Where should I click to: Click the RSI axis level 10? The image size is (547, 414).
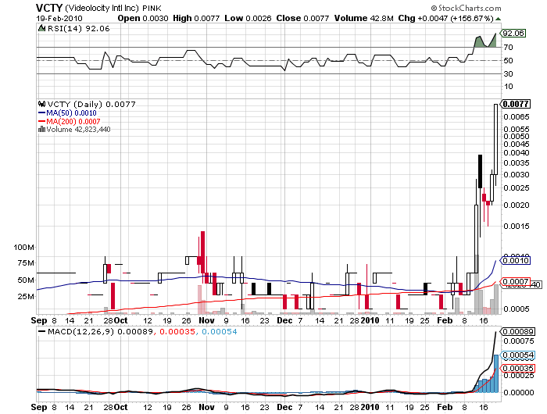pyautogui.click(x=508, y=86)
